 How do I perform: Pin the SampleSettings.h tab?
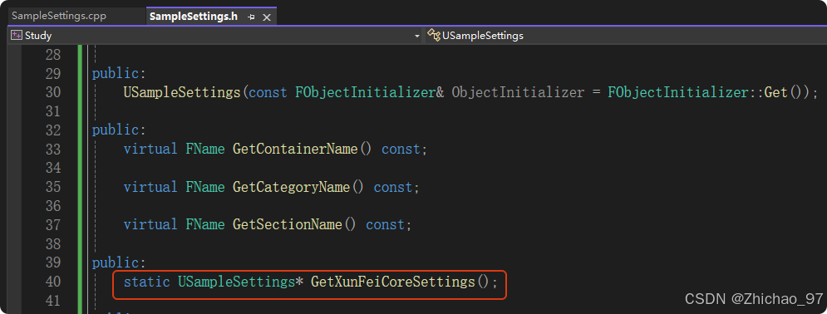(x=252, y=17)
